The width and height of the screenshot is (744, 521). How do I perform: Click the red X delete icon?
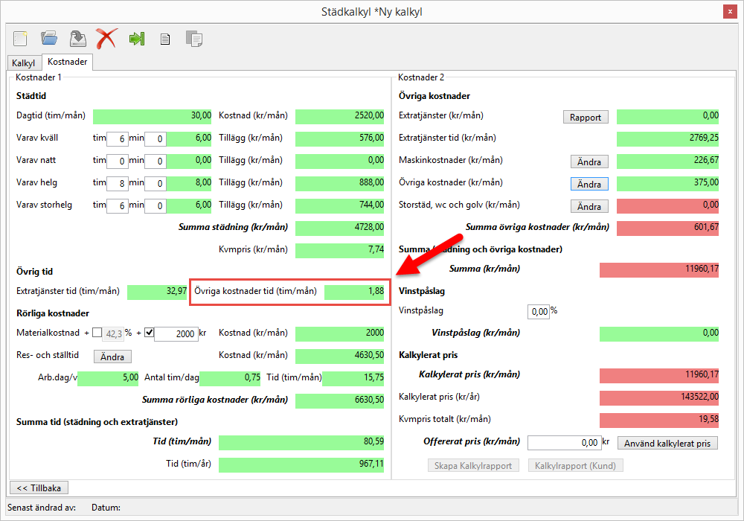[x=106, y=38]
